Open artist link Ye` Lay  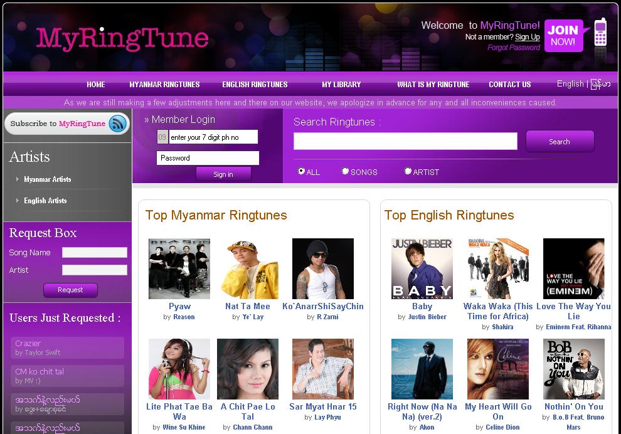[253, 317]
